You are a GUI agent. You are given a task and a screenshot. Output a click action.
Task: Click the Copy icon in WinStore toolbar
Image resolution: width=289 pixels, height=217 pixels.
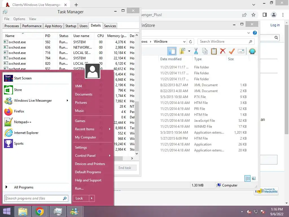point(205,51)
